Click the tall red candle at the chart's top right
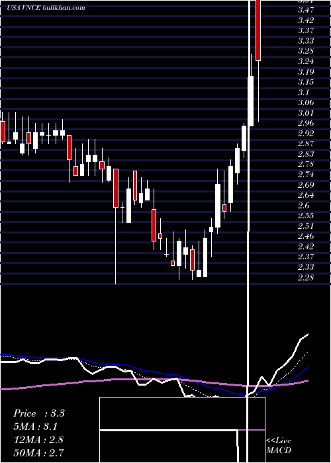 pos(258,30)
